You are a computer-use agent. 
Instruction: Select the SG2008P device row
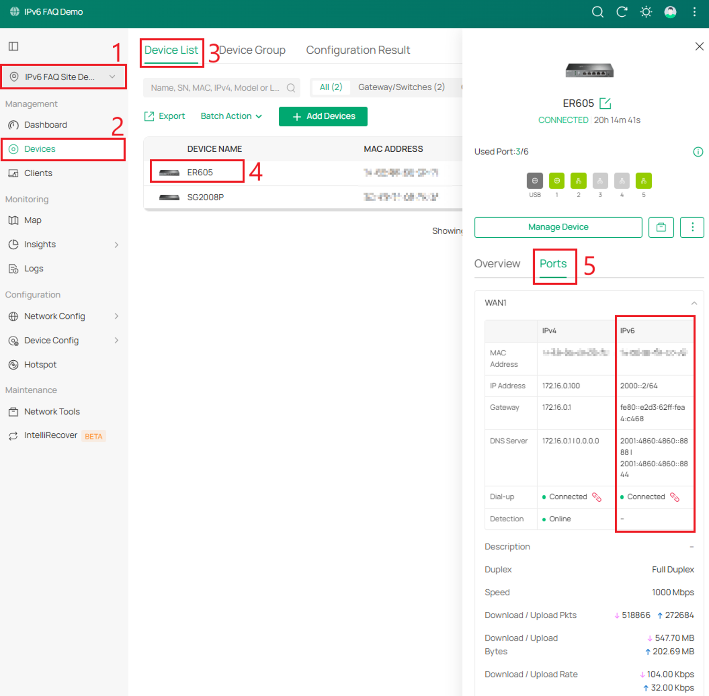303,197
